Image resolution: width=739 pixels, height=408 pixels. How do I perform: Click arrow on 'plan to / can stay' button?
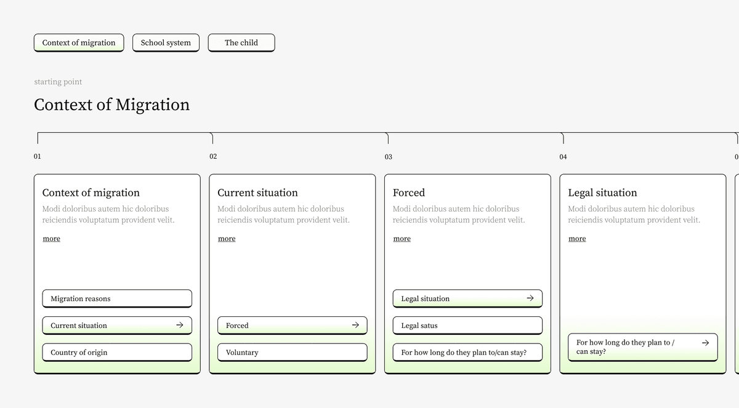tap(705, 342)
